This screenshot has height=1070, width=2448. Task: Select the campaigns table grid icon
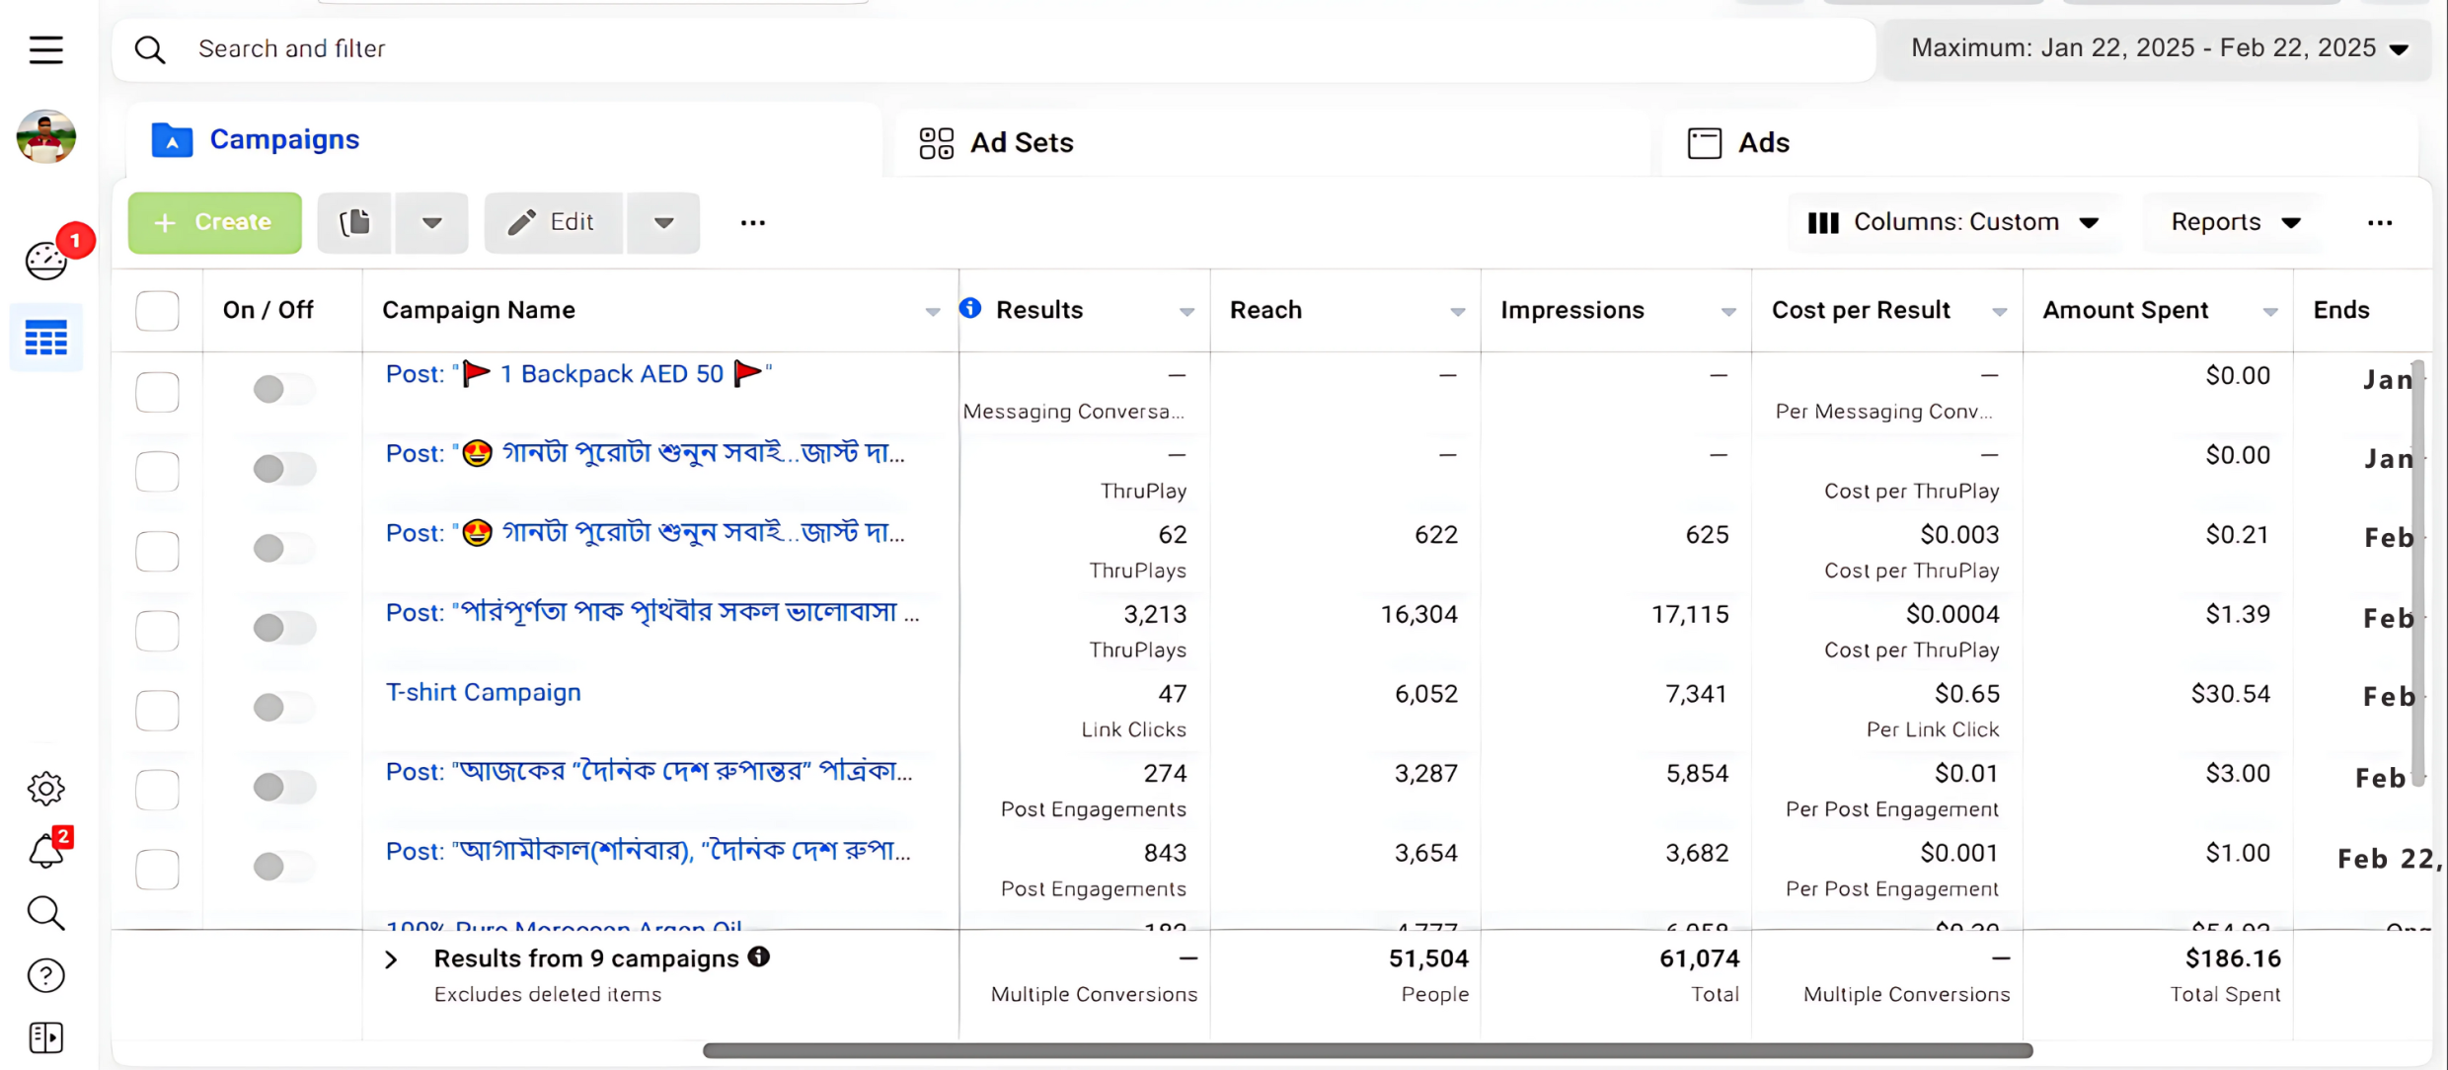coord(45,339)
